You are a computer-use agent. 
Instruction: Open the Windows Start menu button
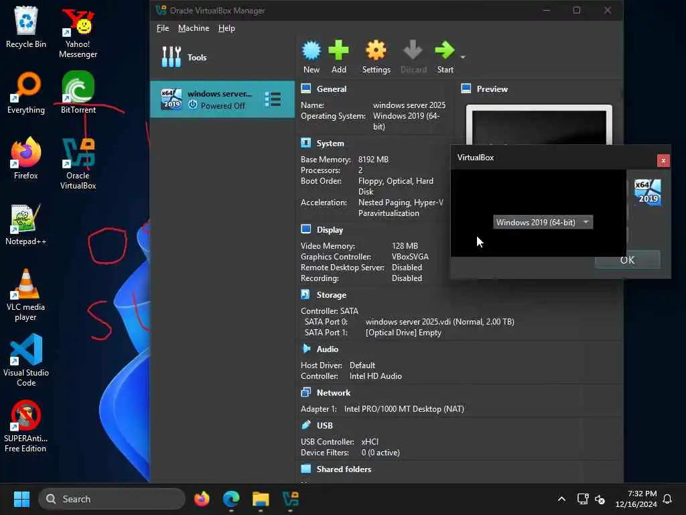[21, 499]
